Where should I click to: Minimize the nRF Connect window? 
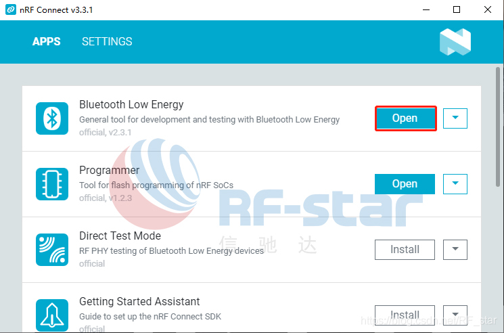click(426, 9)
